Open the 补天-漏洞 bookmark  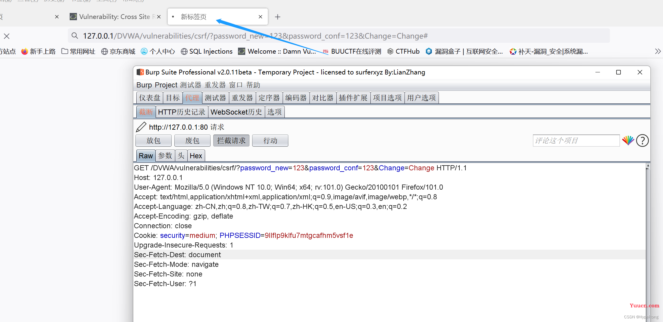tap(548, 52)
